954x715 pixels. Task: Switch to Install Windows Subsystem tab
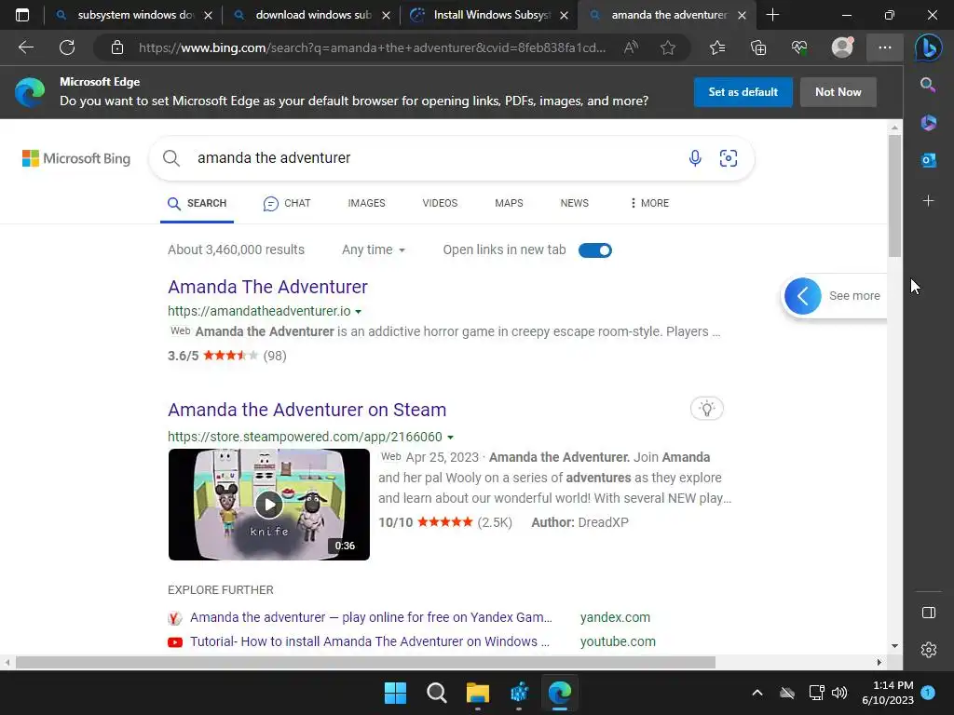pos(490,15)
